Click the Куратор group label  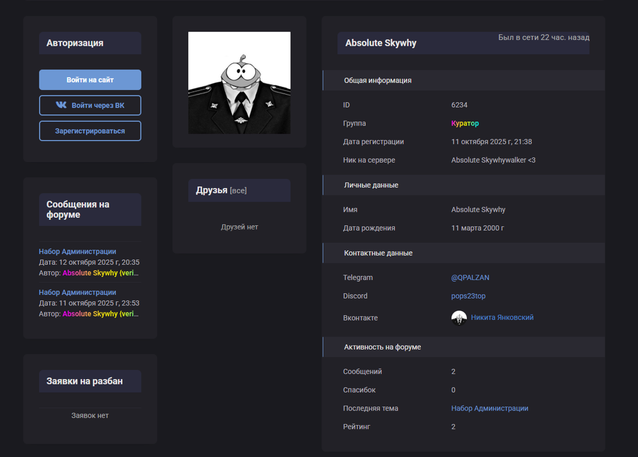[x=464, y=124]
